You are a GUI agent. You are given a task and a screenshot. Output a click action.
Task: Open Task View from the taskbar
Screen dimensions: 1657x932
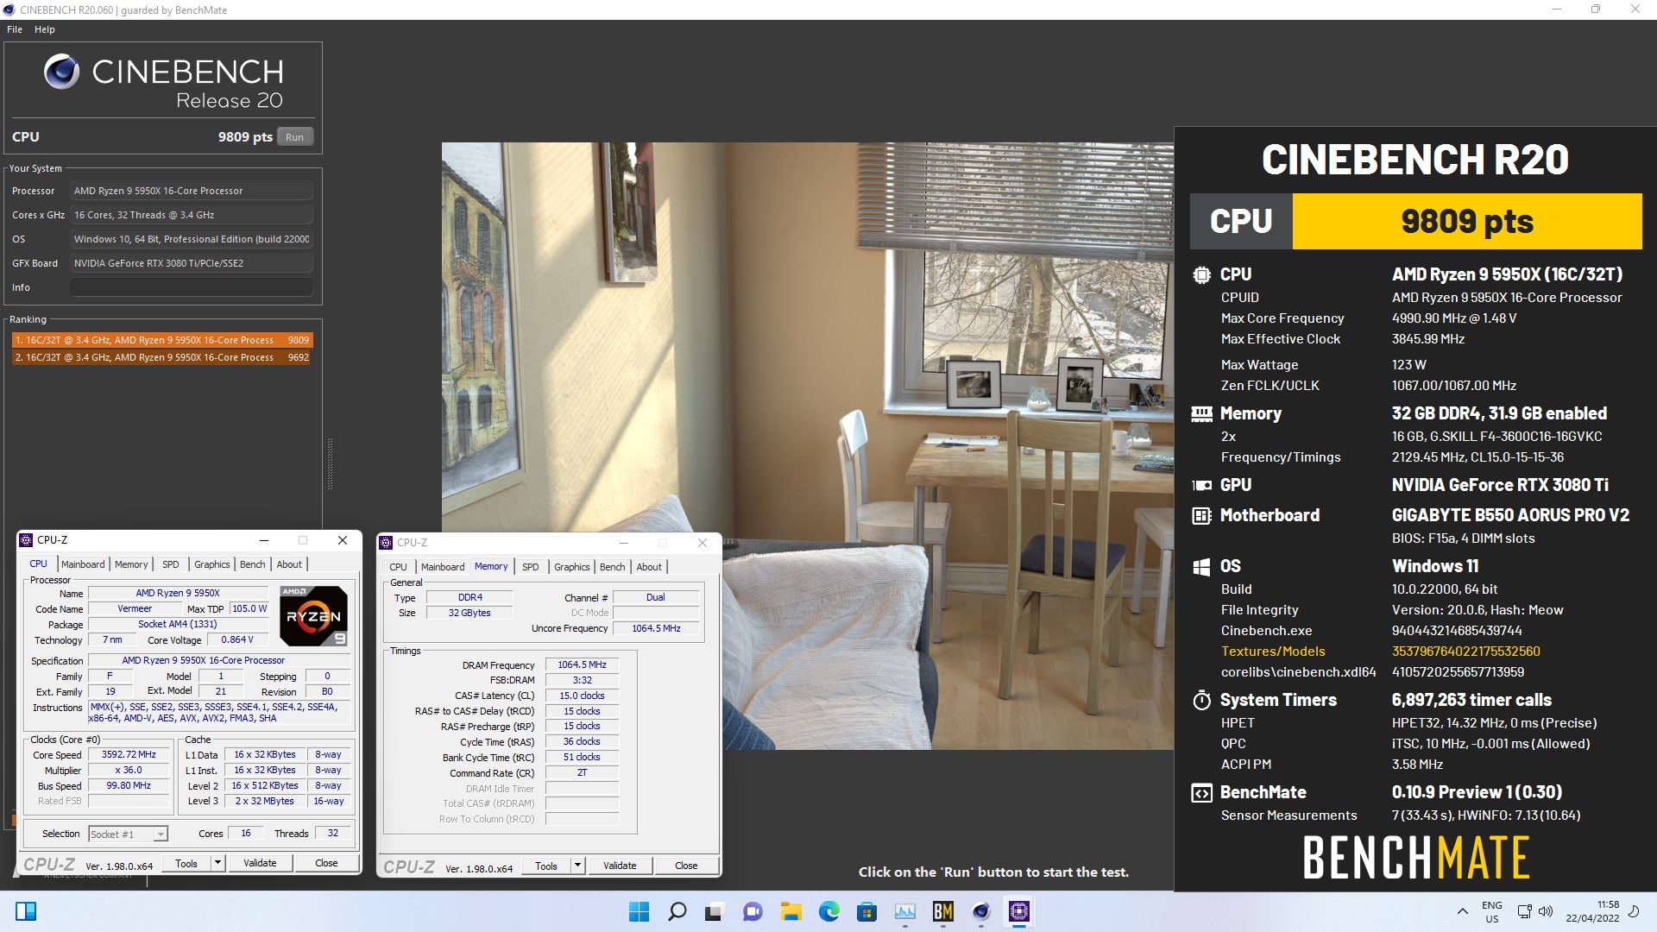coord(715,911)
